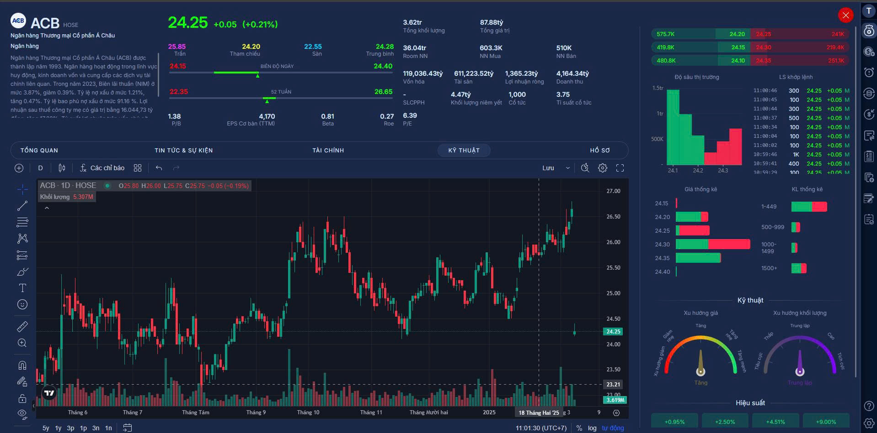
Task: Expand the Lưu save dropdown arrow
Action: [x=568, y=168]
